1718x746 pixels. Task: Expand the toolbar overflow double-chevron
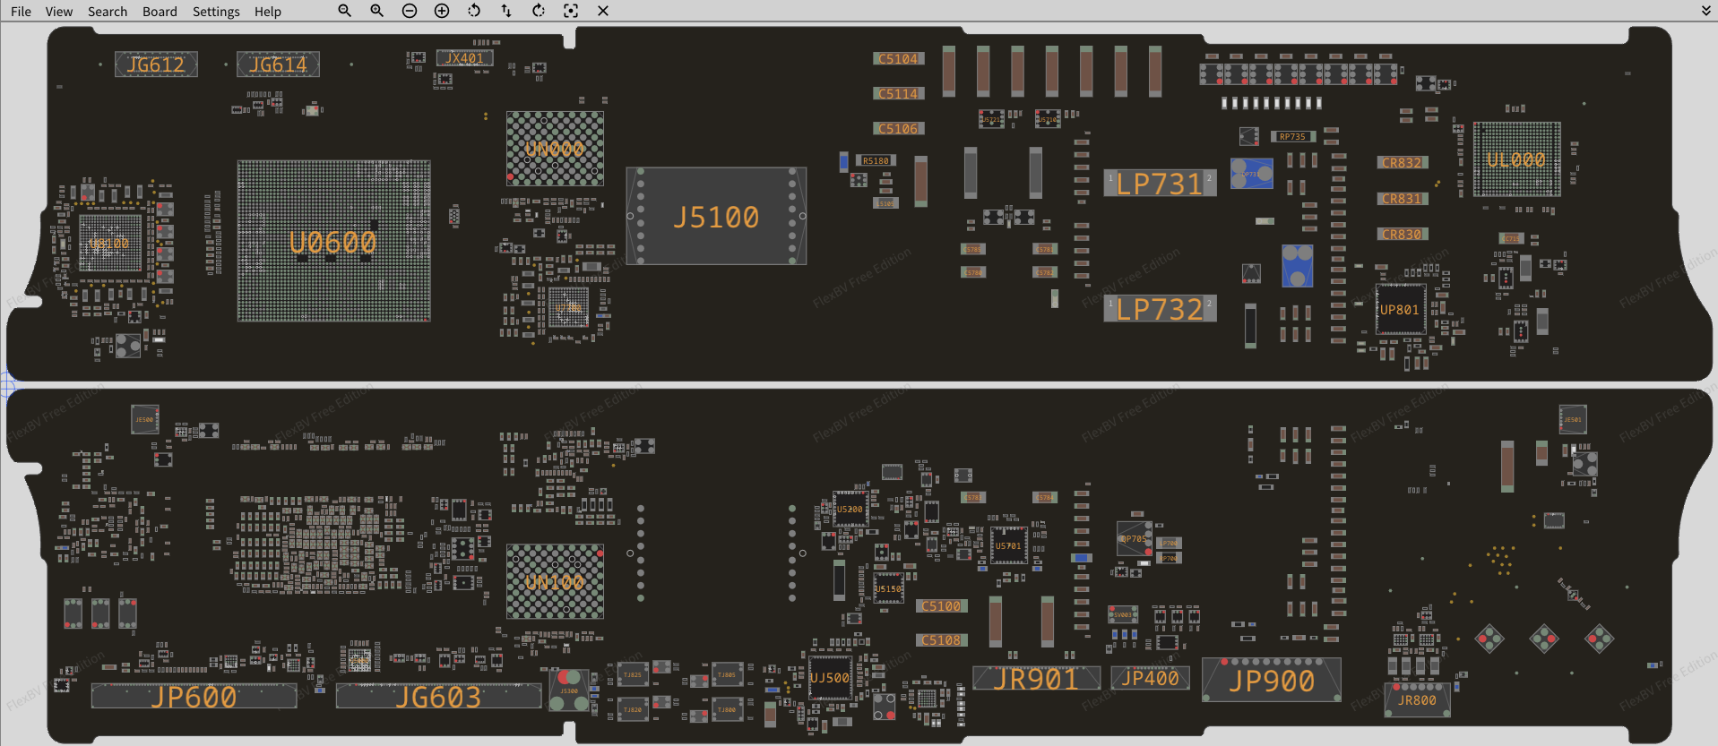1705,11
